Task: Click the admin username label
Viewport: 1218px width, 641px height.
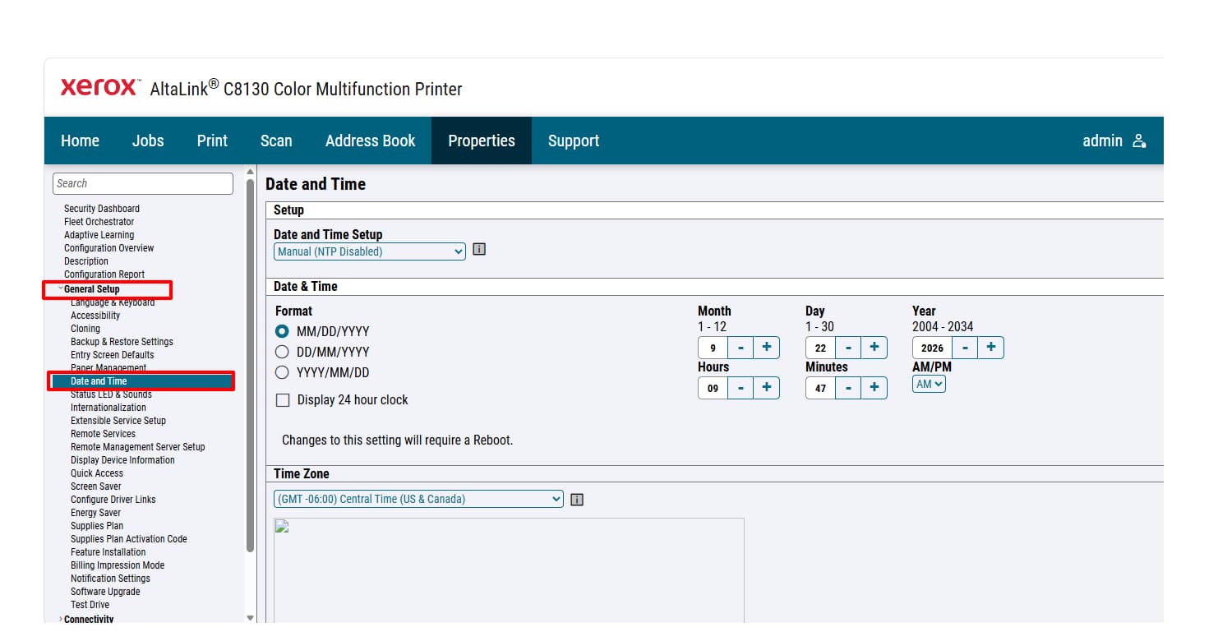Action: click(x=1102, y=141)
